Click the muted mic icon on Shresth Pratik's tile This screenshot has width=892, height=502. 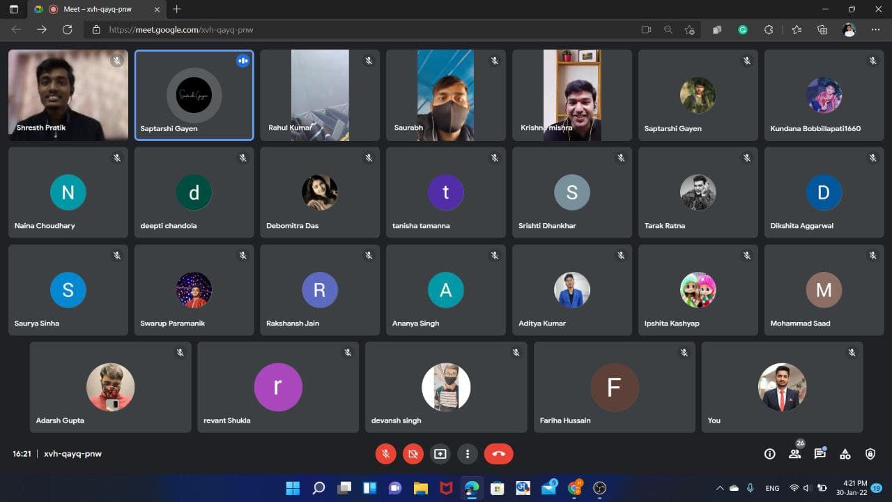(x=117, y=61)
